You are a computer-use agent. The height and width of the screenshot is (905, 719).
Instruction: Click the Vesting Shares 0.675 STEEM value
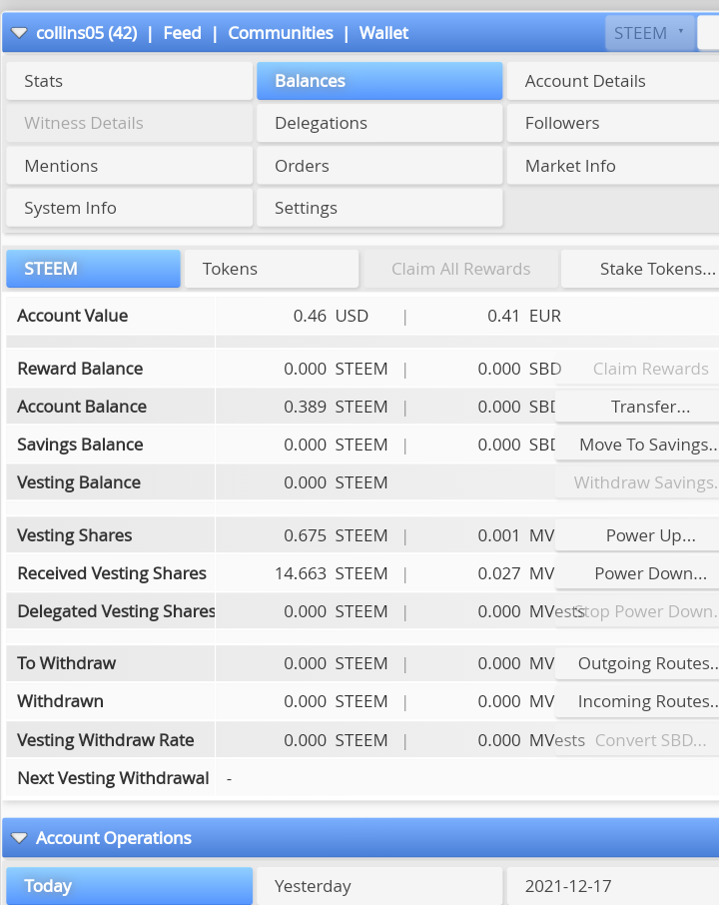(336, 535)
